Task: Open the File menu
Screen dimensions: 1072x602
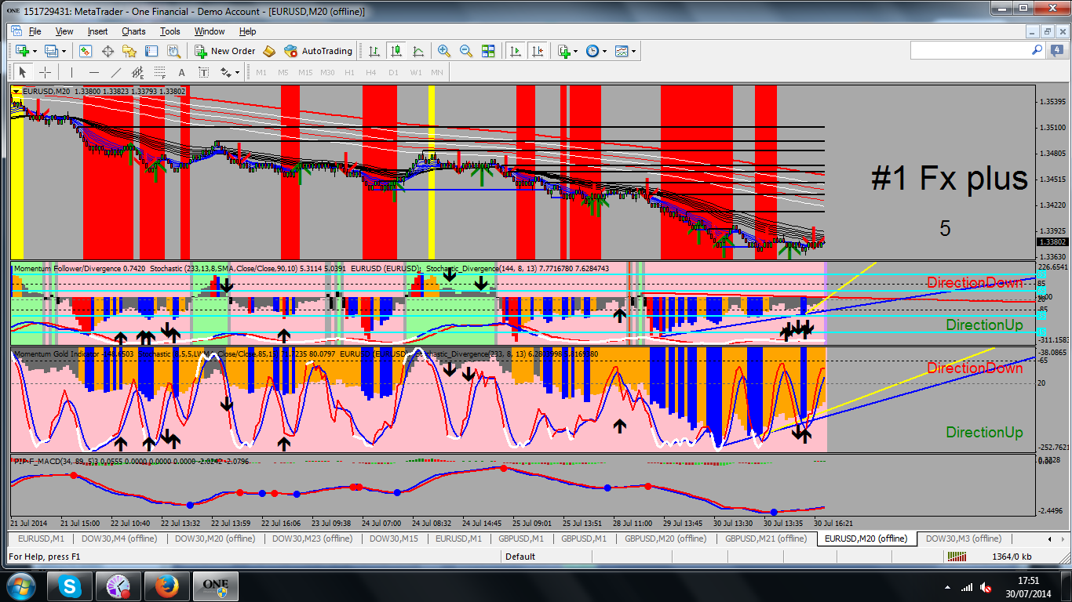Action: click(x=35, y=31)
